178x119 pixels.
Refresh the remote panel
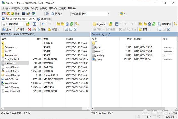pos(154,24)
